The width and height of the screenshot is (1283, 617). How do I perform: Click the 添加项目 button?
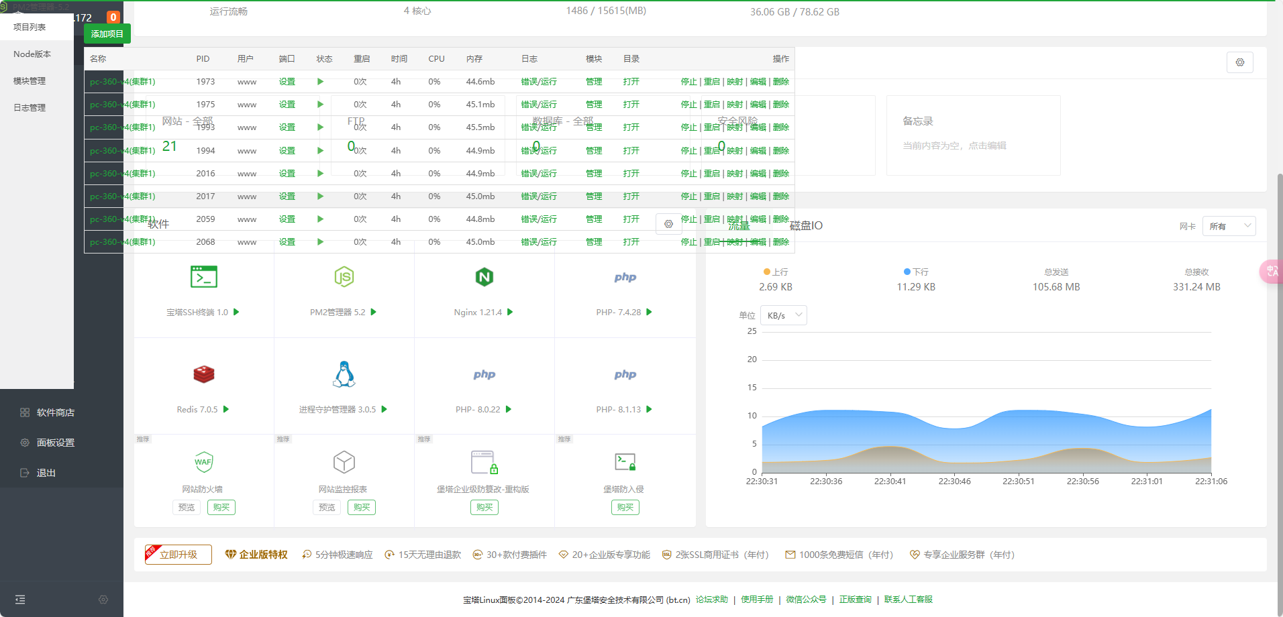107,34
